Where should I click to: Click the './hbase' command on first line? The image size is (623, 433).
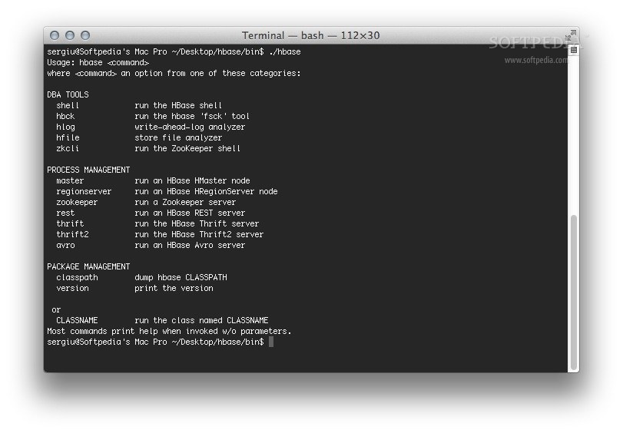(284, 51)
